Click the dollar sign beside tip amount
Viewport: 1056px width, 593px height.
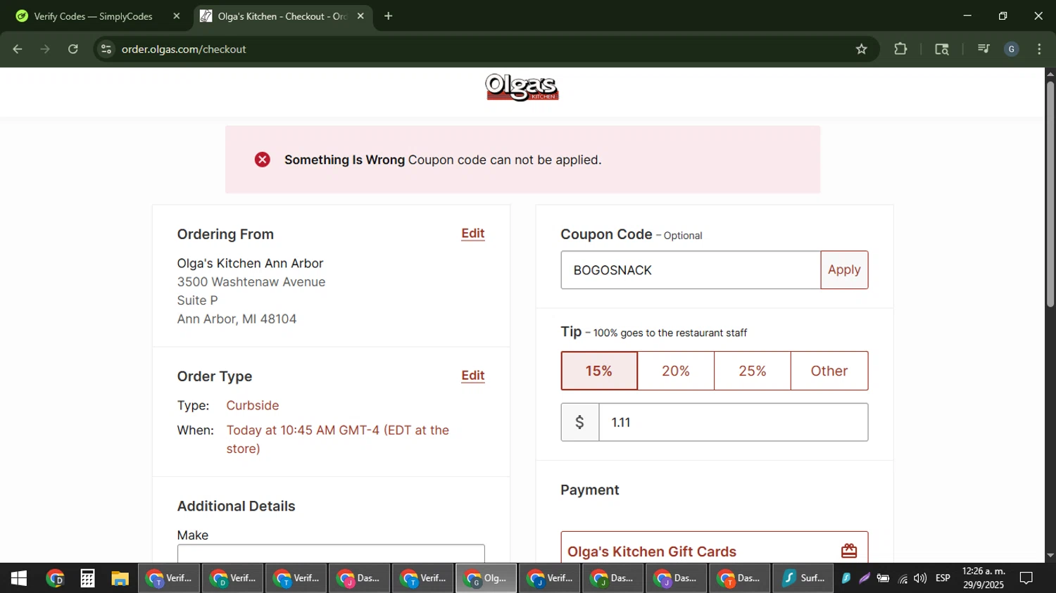click(579, 422)
